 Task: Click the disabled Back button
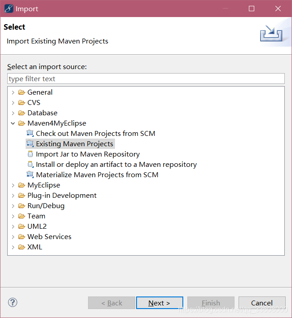[x=111, y=303]
